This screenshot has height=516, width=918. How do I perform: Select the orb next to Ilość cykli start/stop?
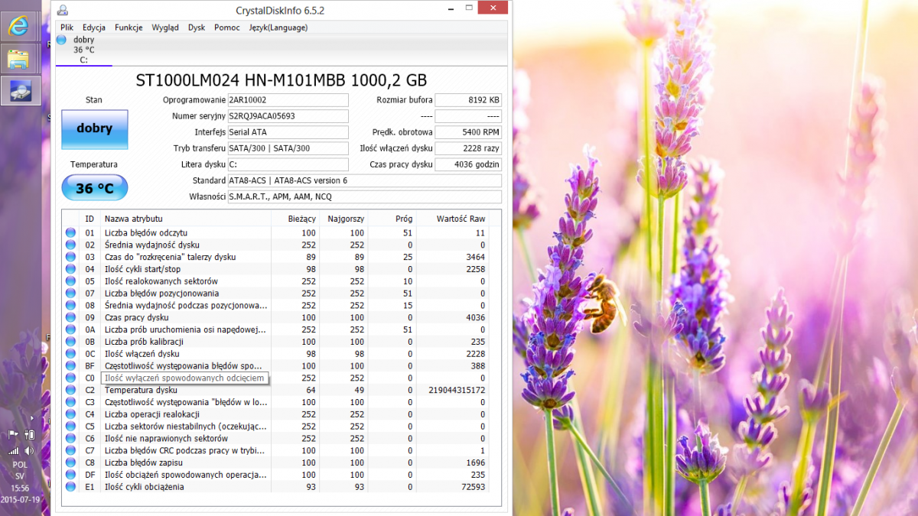pos(70,269)
